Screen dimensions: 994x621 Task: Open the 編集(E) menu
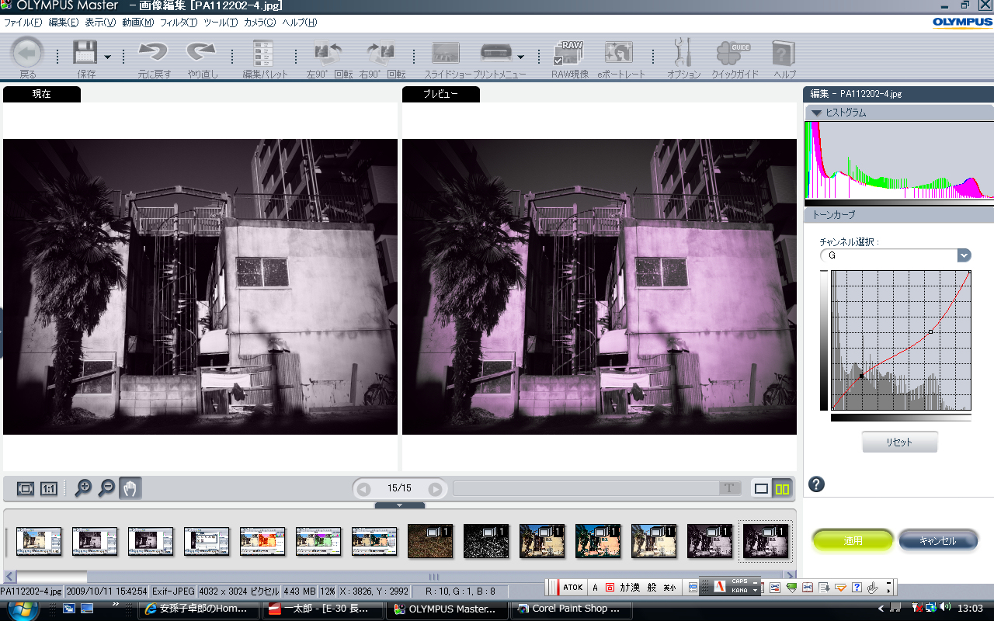[64, 23]
